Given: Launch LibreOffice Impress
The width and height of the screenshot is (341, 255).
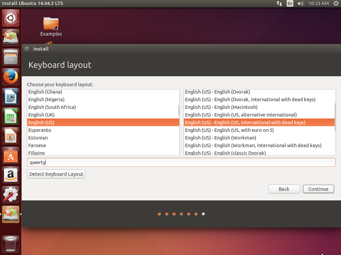Looking at the screenshot, I should (x=11, y=136).
